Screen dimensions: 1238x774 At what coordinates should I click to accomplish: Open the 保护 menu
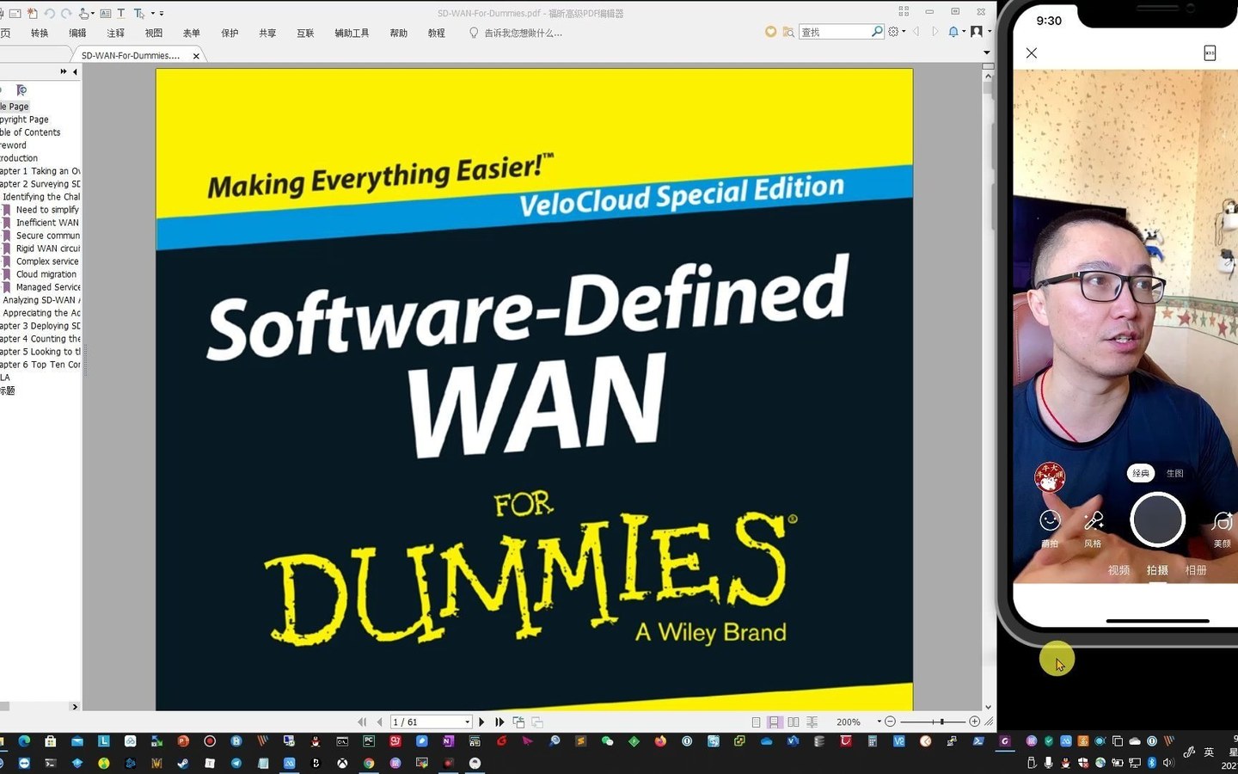pyautogui.click(x=230, y=33)
